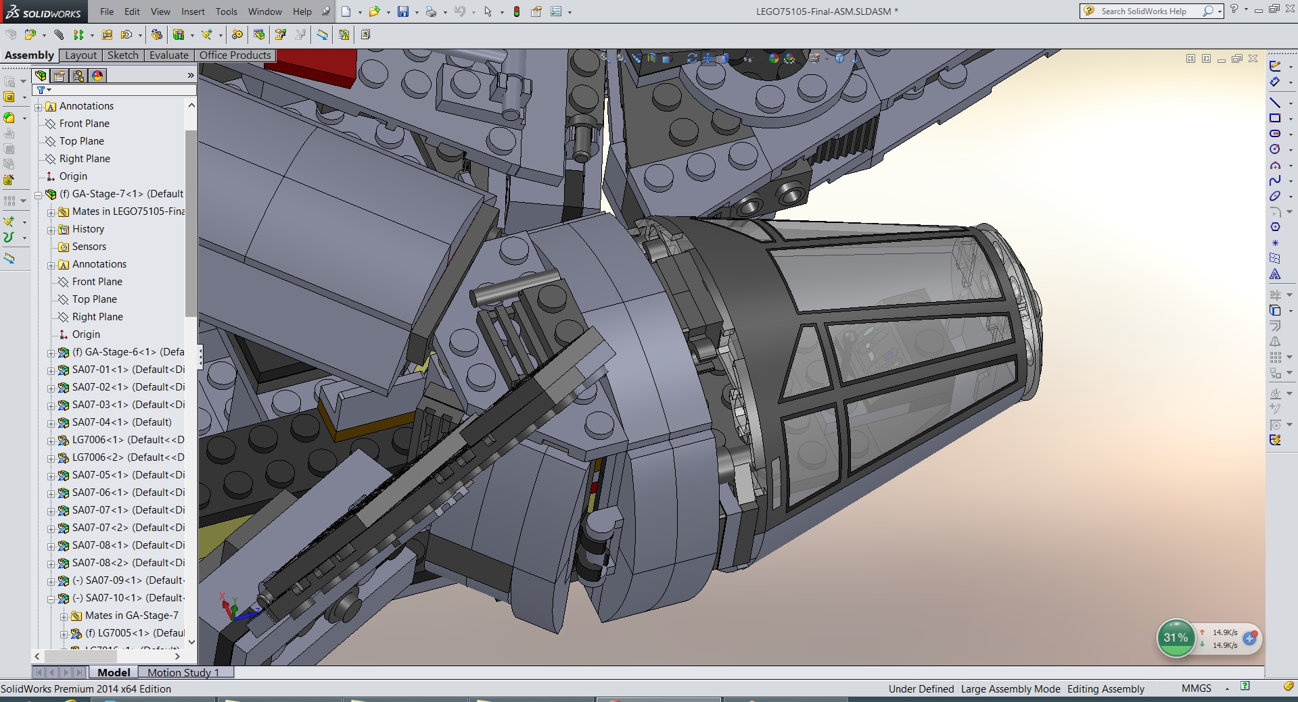Screen dimensions: 1298x702
Task: Select the Line sketch tool
Action: pos(1275,103)
